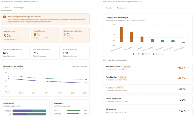
Task: Click the 'Över 5%' badge next to Projektledare
Action: pos(122,77)
